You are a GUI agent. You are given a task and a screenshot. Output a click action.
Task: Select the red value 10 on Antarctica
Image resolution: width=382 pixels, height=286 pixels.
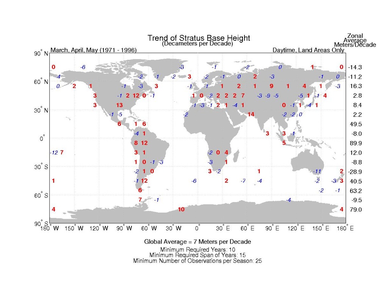pyautogui.click(x=181, y=209)
